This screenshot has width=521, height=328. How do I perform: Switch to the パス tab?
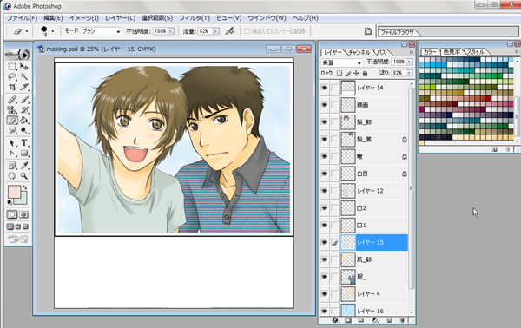381,52
